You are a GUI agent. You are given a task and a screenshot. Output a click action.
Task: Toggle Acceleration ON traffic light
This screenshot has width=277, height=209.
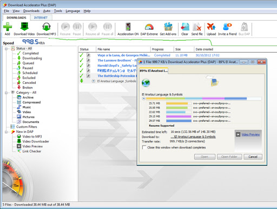pyautogui.click(x=128, y=27)
